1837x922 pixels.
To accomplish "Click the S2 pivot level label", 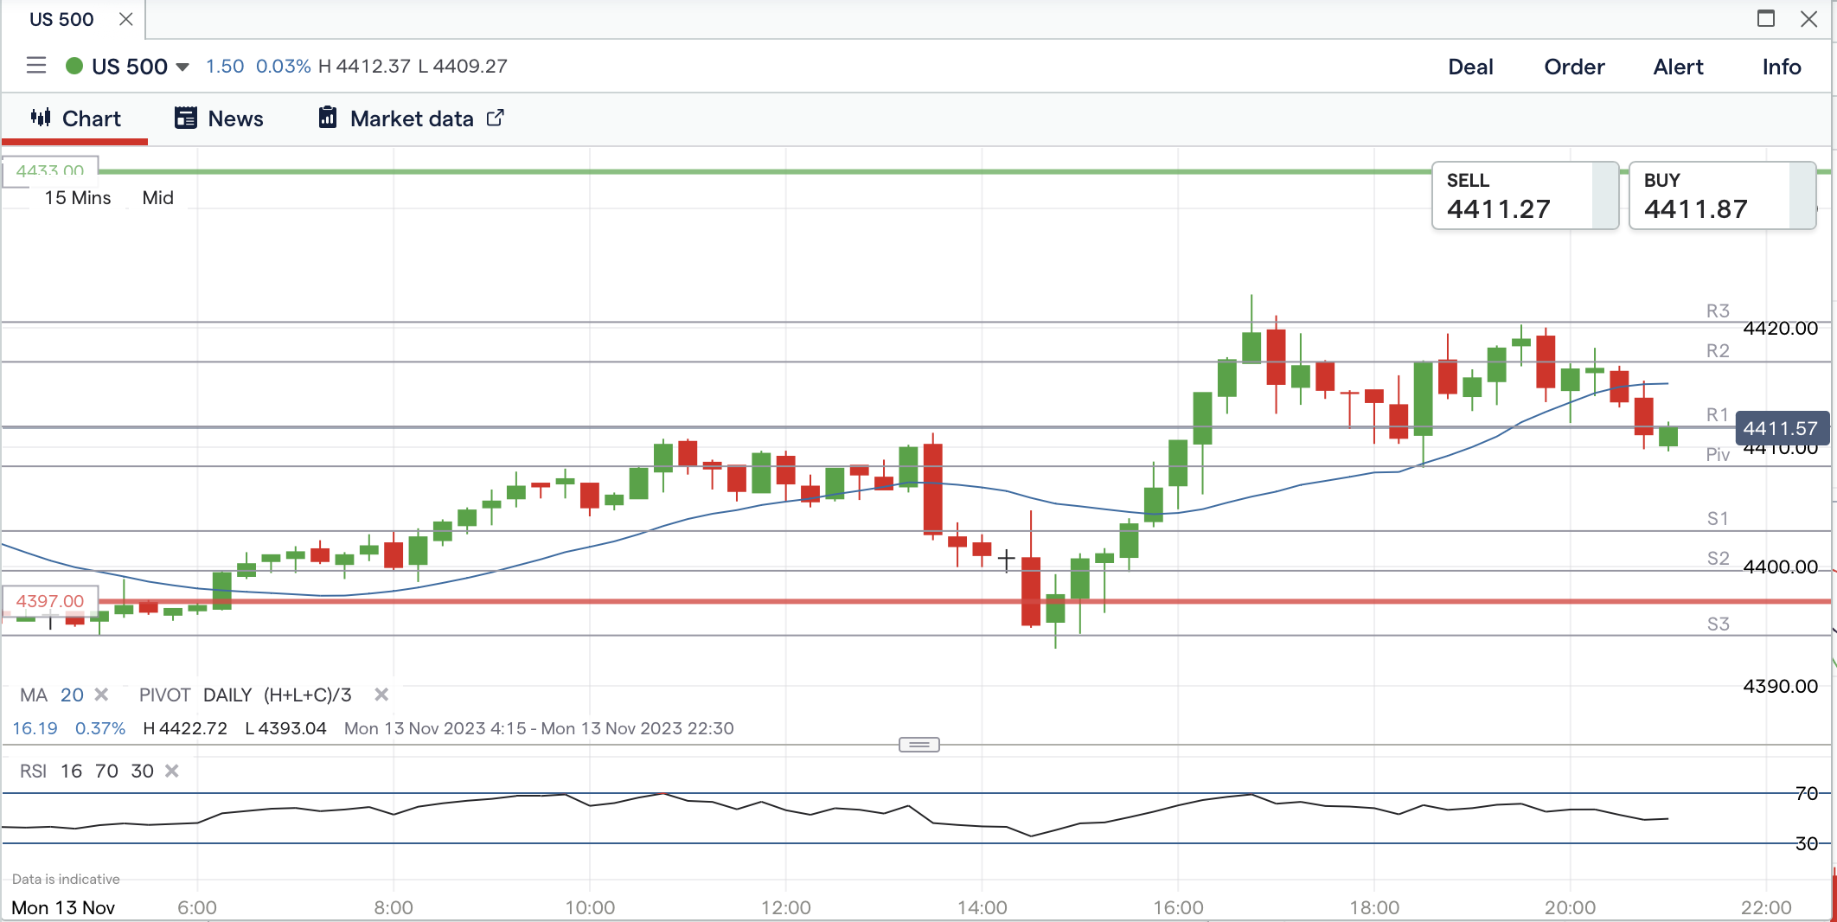I will [x=1719, y=559].
